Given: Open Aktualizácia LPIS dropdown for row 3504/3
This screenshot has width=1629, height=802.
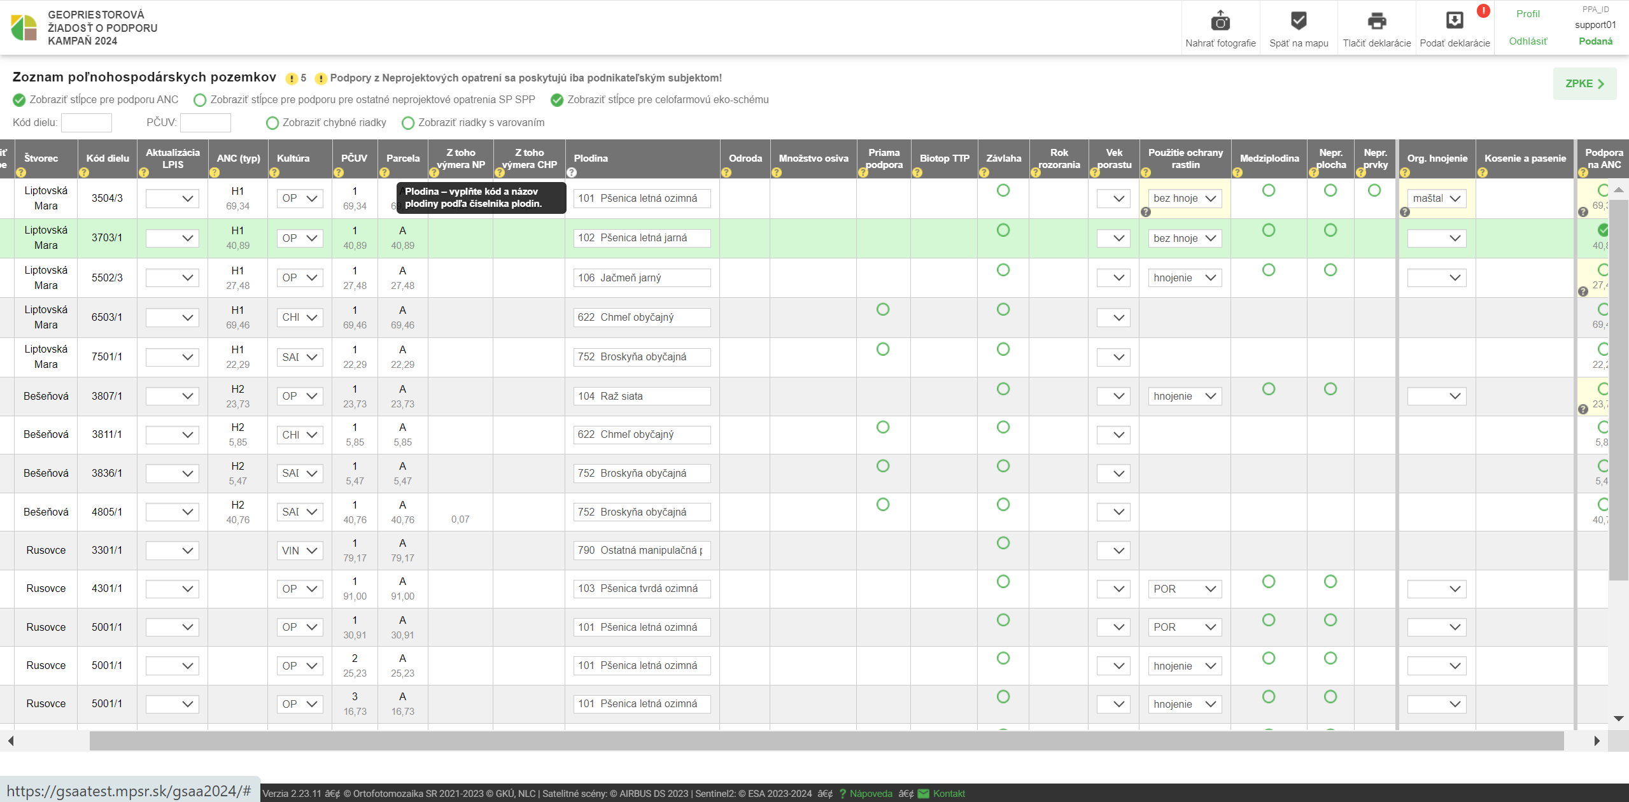Looking at the screenshot, I should click(173, 199).
